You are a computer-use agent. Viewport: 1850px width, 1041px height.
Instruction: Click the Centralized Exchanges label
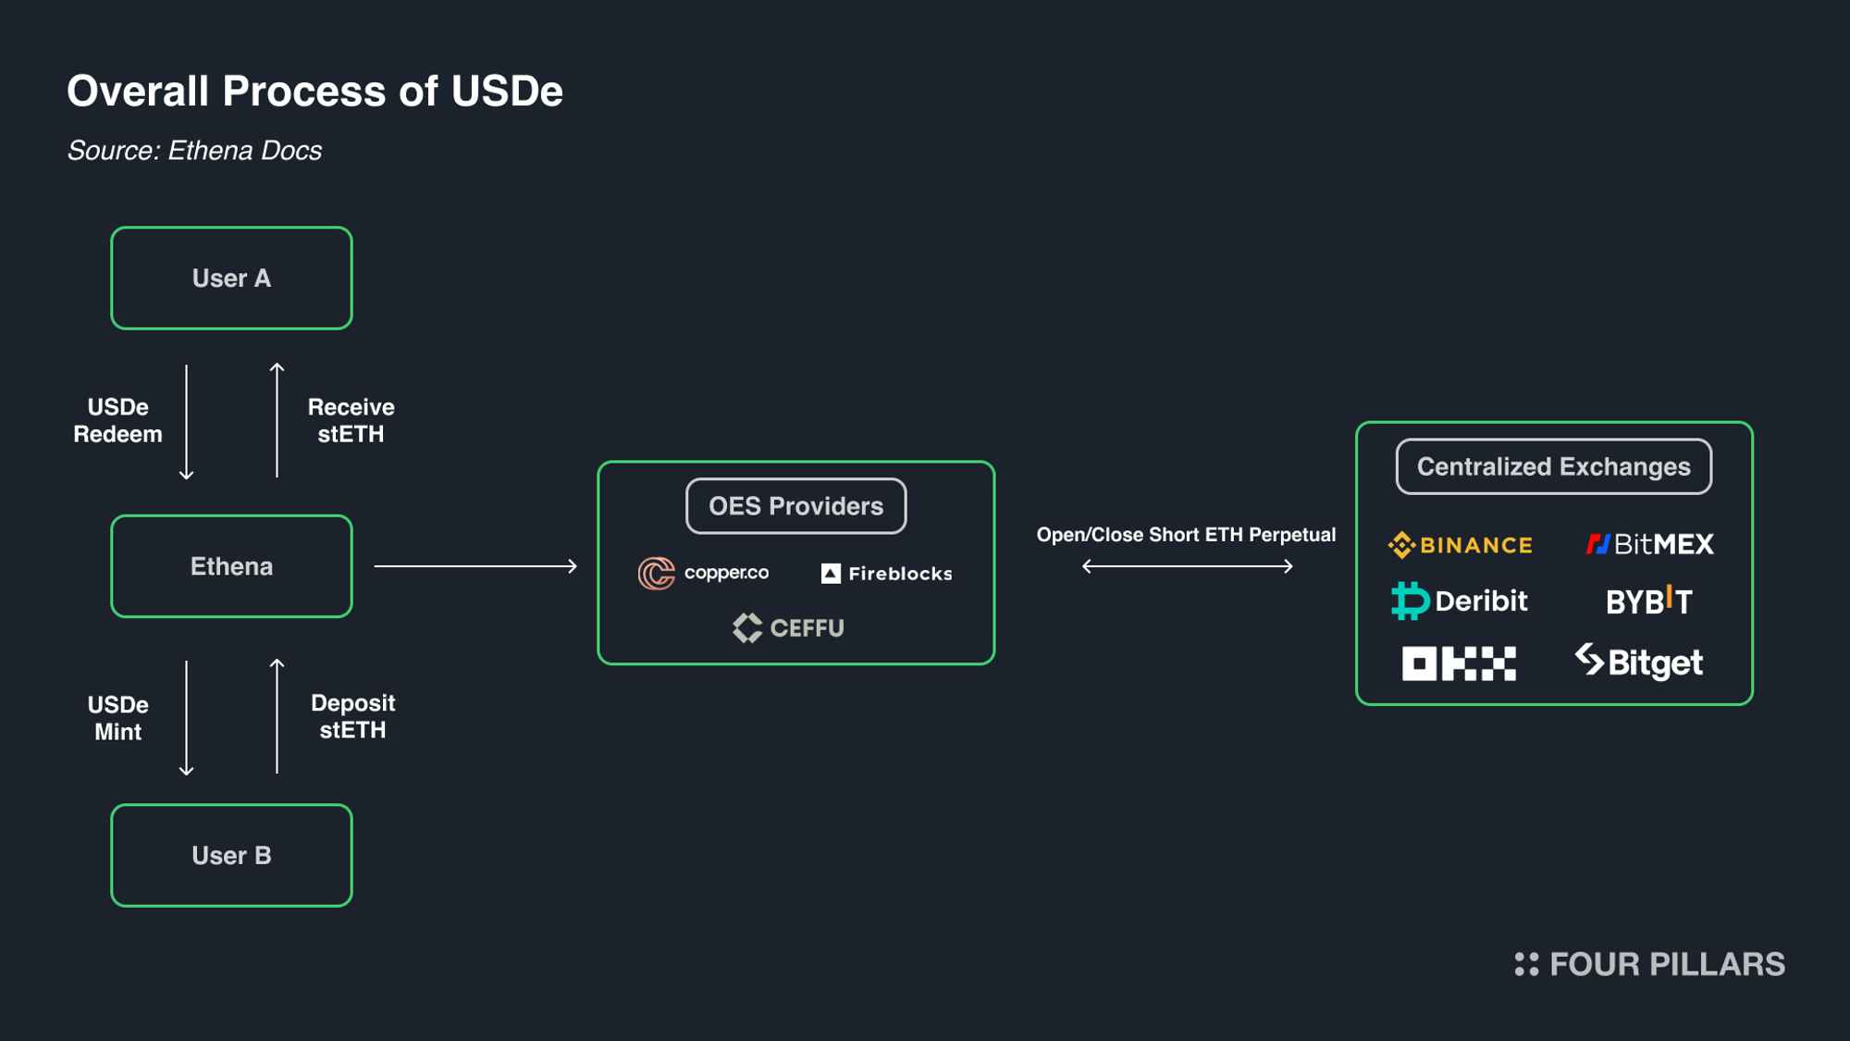(x=1553, y=466)
